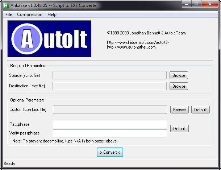Click the Optional Parameters group label
The image size is (221, 170).
click(x=28, y=100)
